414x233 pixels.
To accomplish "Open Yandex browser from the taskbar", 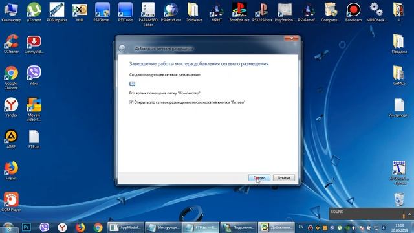I will [x=62, y=227].
